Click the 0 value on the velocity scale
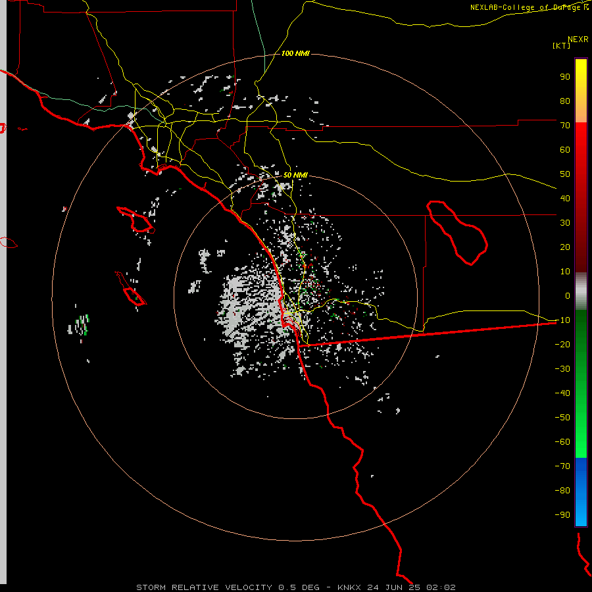The width and height of the screenshot is (592, 592). pyautogui.click(x=568, y=295)
